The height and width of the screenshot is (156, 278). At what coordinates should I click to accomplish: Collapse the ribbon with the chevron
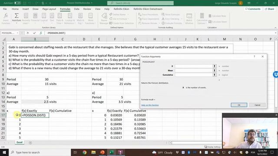tap(275, 28)
